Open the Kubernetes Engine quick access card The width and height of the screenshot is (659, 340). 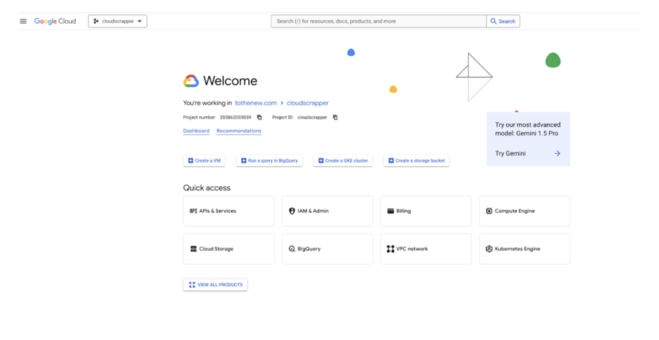click(x=524, y=249)
